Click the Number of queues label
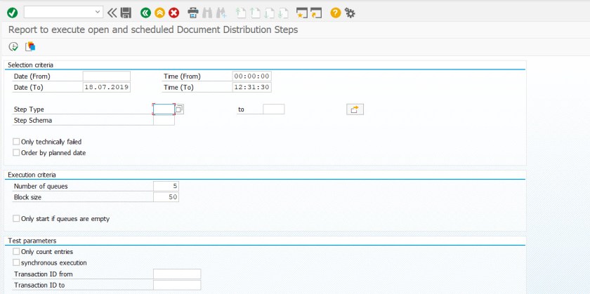The height and width of the screenshot is (294, 590). point(41,186)
